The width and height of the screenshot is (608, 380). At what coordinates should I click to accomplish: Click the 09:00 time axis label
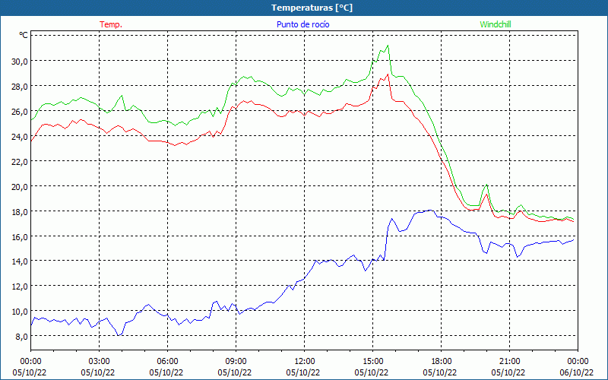point(236,362)
